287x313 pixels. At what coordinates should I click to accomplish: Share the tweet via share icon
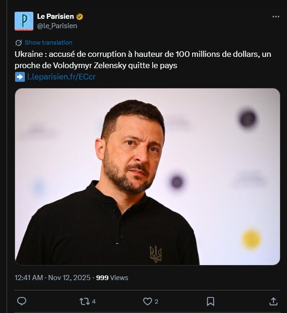(x=273, y=301)
